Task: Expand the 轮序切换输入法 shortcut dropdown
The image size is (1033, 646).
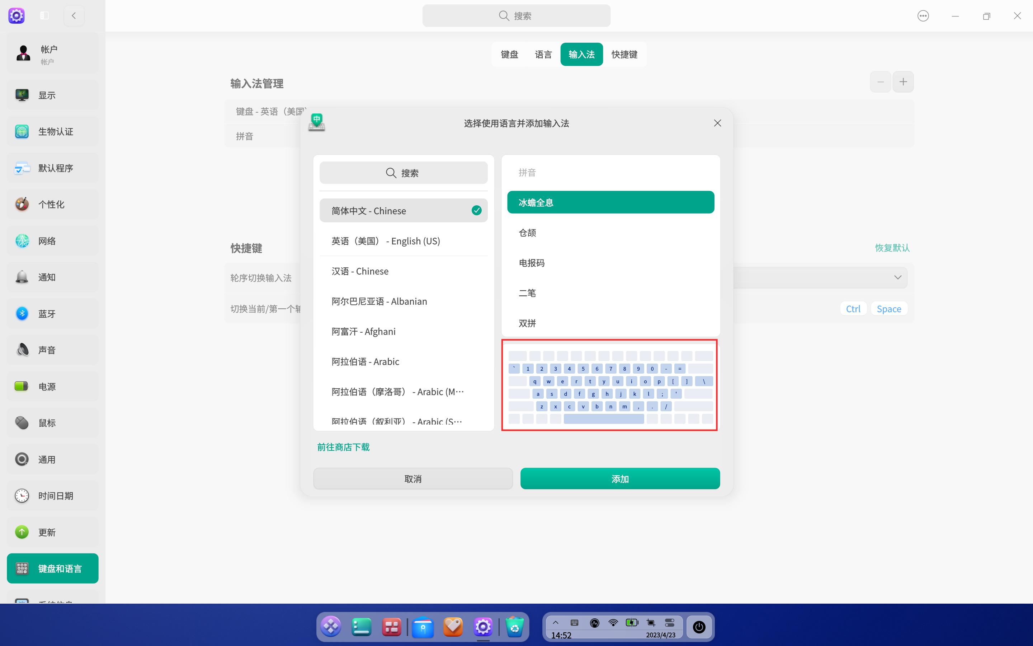Action: pos(898,277)
